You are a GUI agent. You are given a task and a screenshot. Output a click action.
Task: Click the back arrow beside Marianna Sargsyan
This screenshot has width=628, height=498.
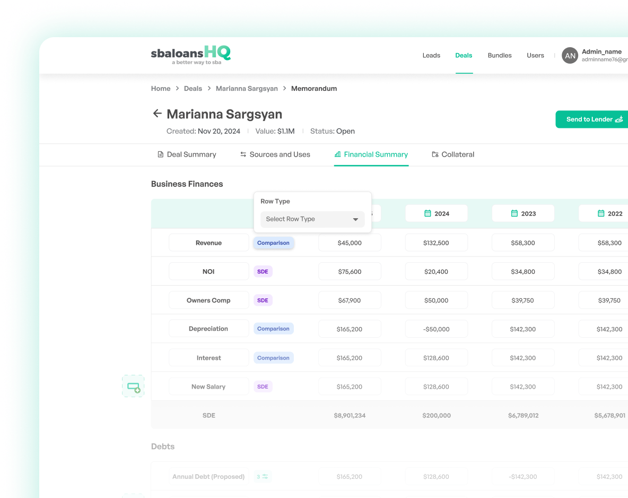coord(157,114)
